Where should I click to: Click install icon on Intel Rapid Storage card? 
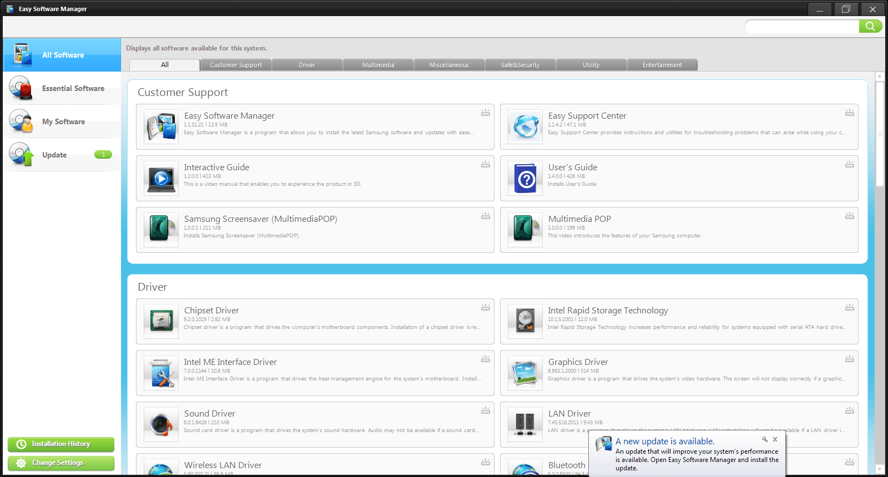pos(850,307)
